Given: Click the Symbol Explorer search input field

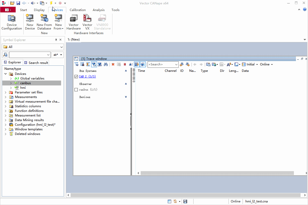Looking at the screenshot, I should pyautogui.click(x=30, y=55).
